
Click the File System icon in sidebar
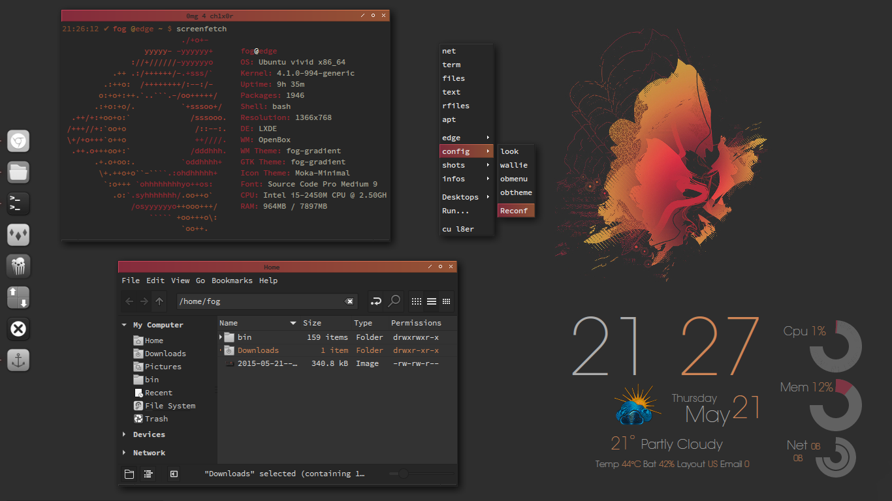click(x=138, y=406)
